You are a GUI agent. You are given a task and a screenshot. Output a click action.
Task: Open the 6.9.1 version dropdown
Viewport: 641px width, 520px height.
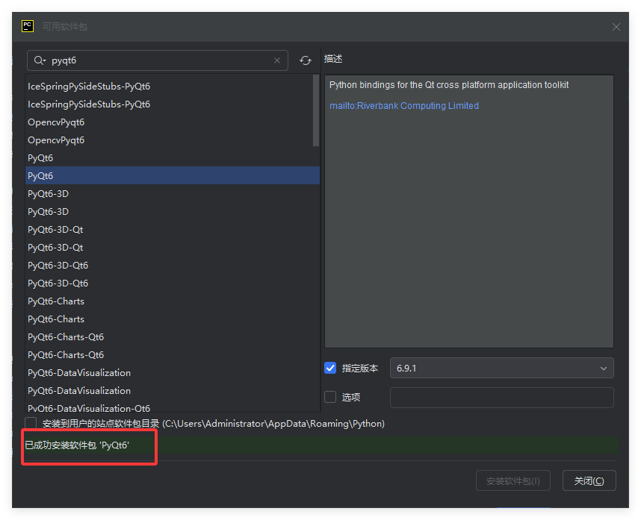coord(501,368)
